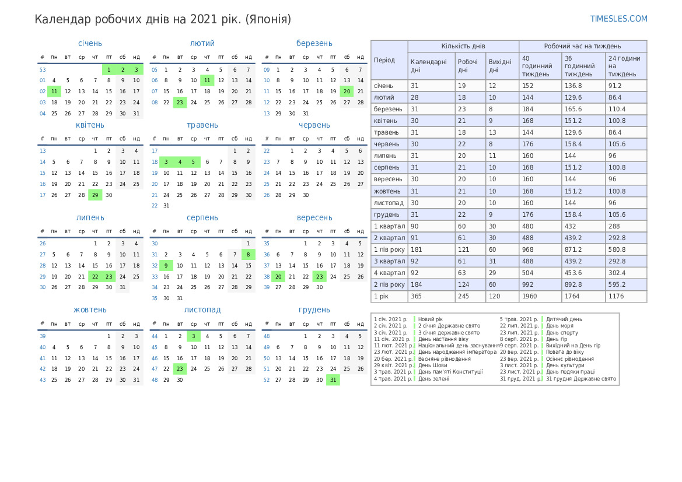The image size is (682, 482).
Task: Click the 'Вихідний на День гір' holiday entry
Action: pyautogui.click(x=573, y=346)
